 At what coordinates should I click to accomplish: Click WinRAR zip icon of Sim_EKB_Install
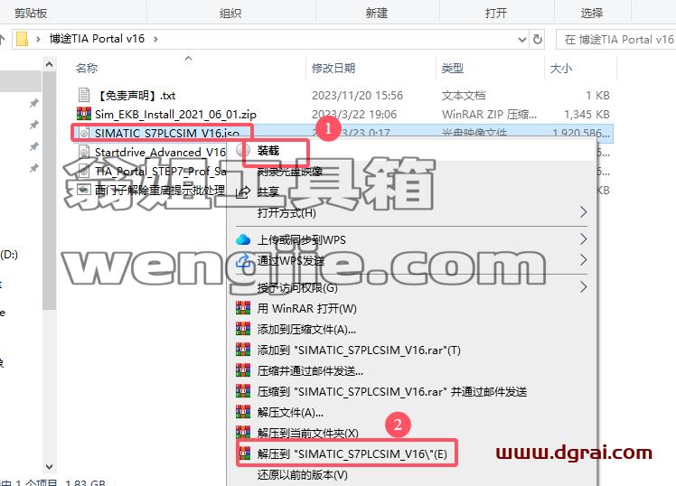tap(84, 113)
